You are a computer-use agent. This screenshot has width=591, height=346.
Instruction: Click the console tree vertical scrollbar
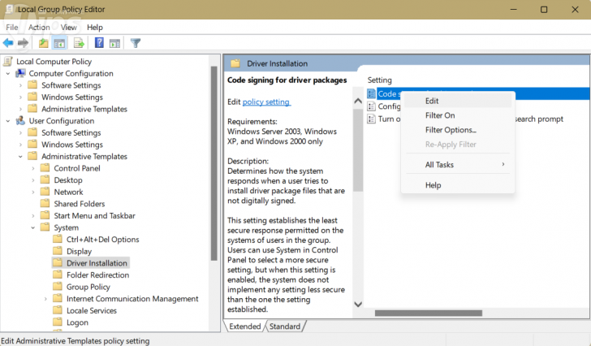[214, 163]
